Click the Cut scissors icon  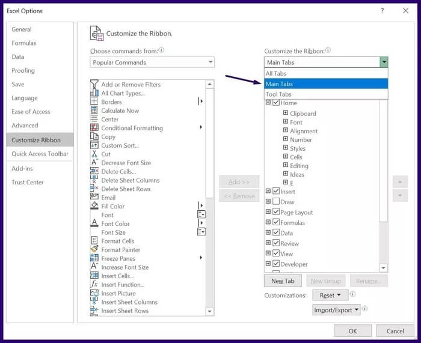94,154
